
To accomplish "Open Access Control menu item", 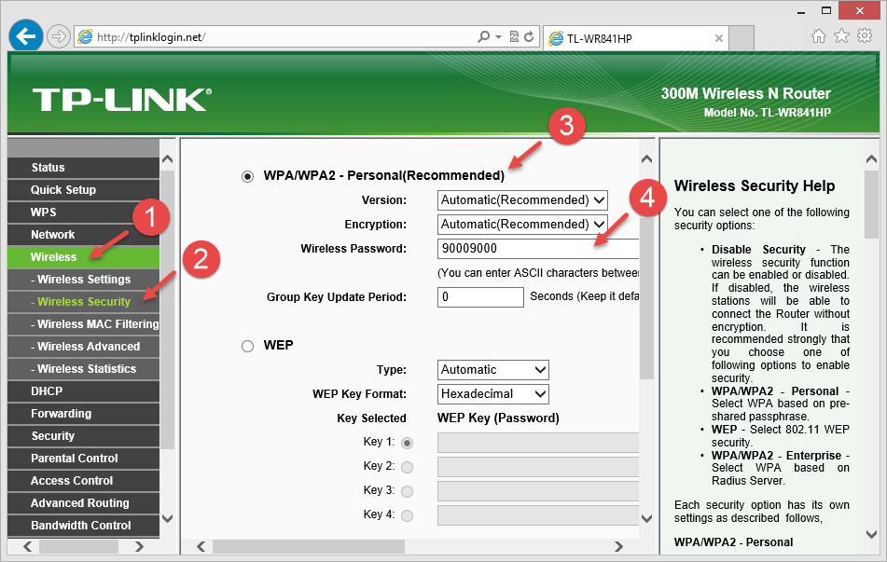I will point(84,481).
